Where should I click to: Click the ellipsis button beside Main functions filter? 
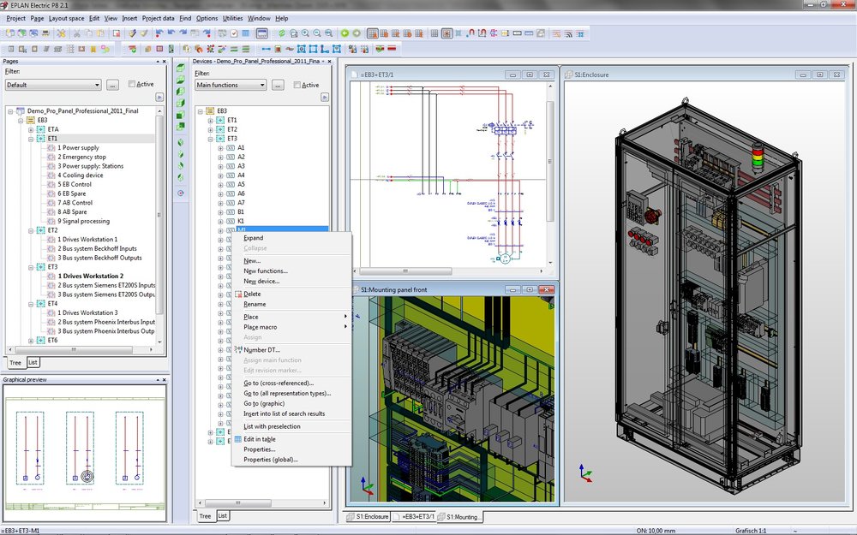click(278, 86)
